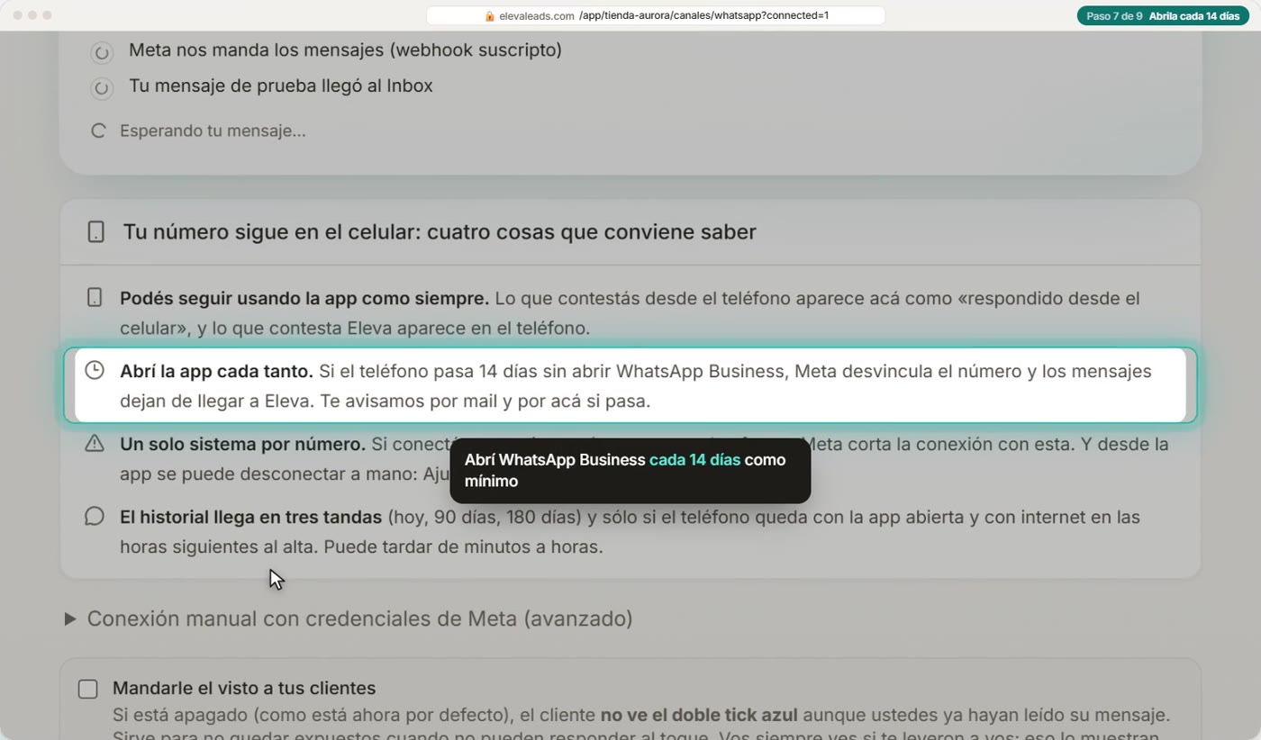This screenshot has height=740, width=1261.
Task: Click the bold text "El historial llega en tres tandas"
Action: click(251, 517)
